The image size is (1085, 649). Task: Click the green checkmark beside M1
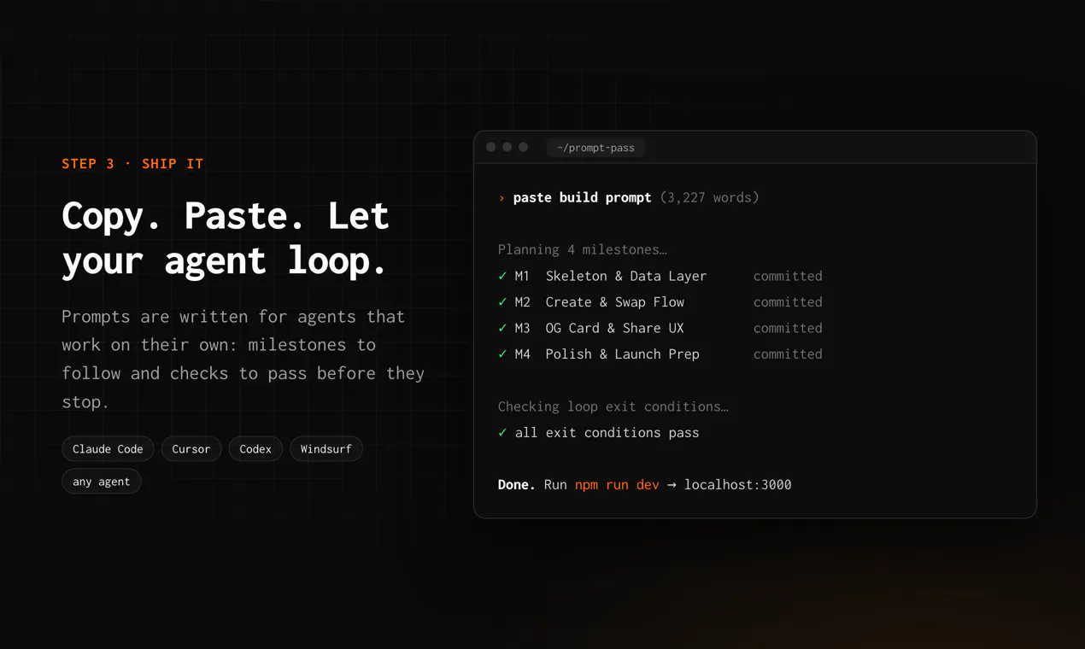point(502,276)
